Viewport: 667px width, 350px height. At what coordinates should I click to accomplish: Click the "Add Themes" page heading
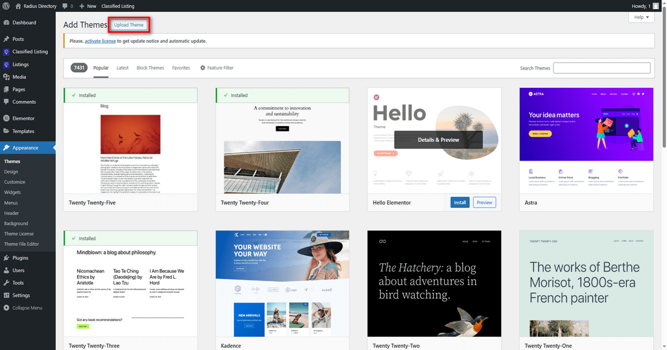pyautogui.click(x=85, y=25)
